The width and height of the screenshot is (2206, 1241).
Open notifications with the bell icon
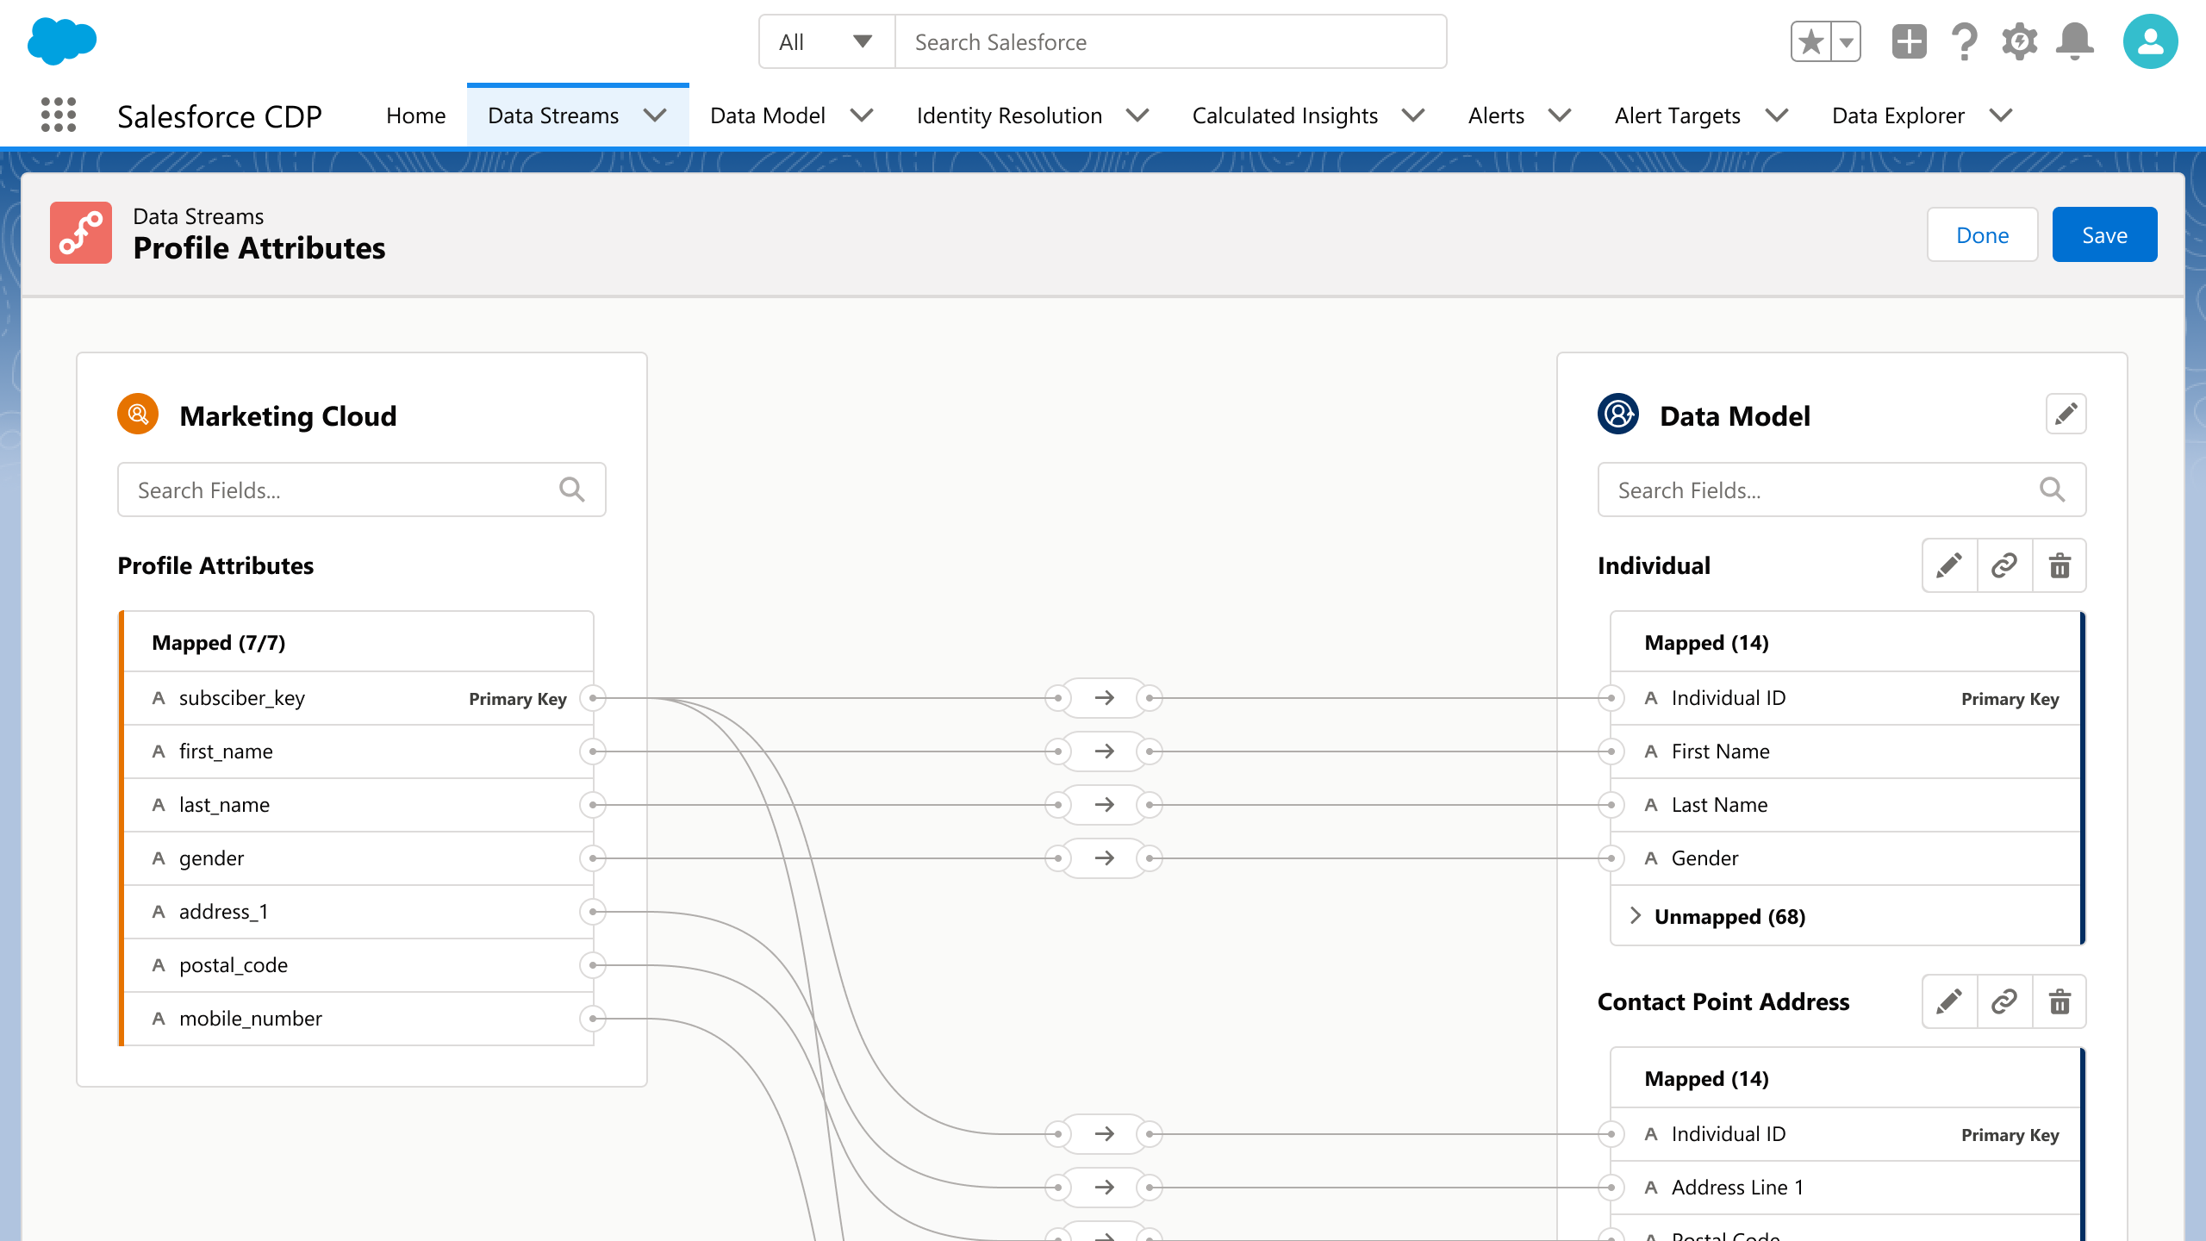pyautogui.click(x=2074, y=41)
